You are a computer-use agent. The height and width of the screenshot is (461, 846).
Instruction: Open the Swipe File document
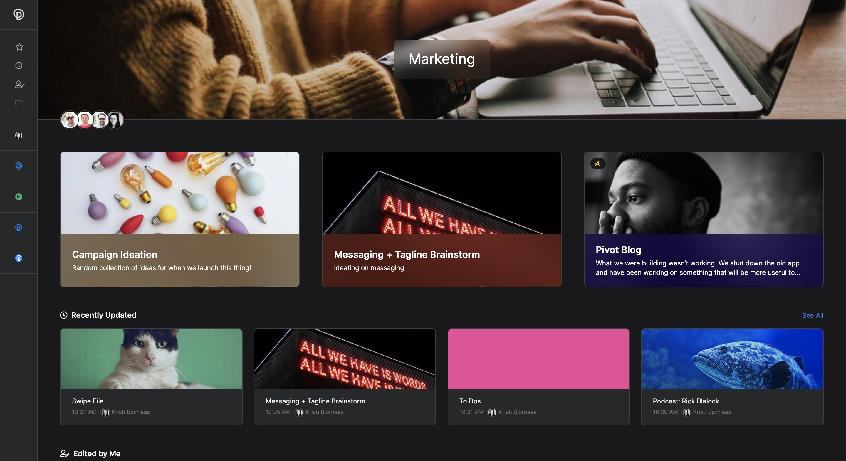151,376
